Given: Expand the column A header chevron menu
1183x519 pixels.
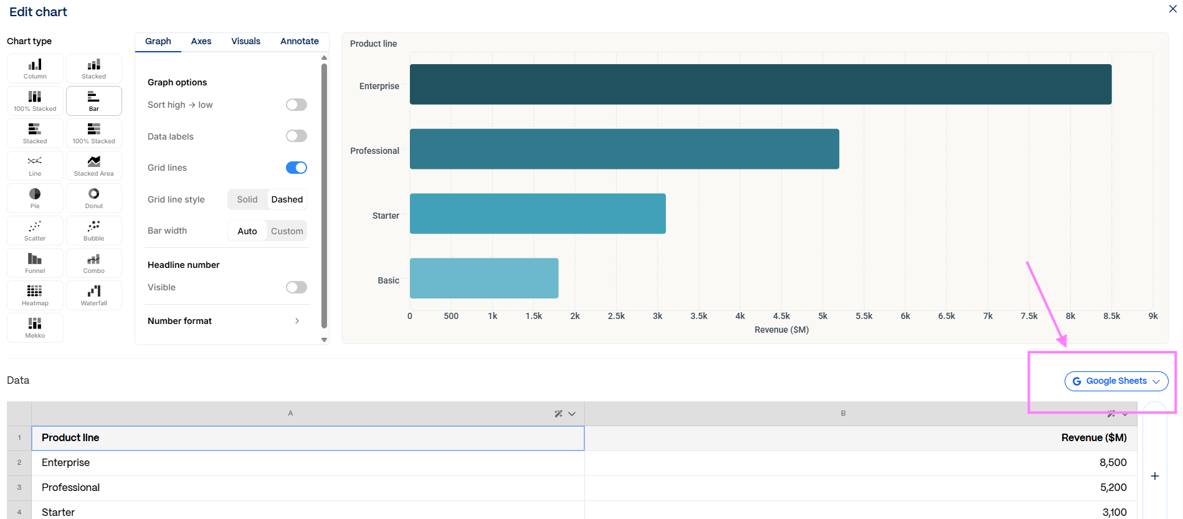Looking at the screenshot, I should pyautogui.click(x=572, y=414).
